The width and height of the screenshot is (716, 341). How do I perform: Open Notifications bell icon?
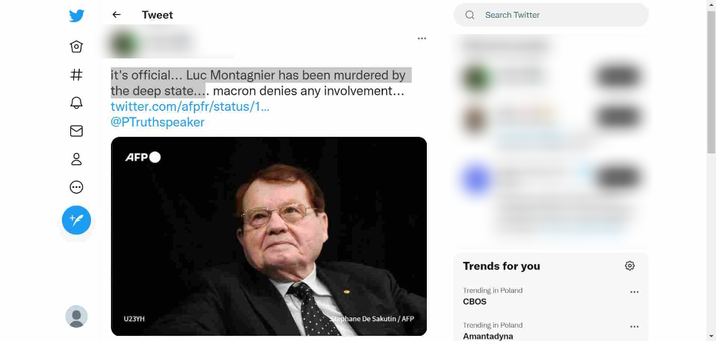point(76,103)
